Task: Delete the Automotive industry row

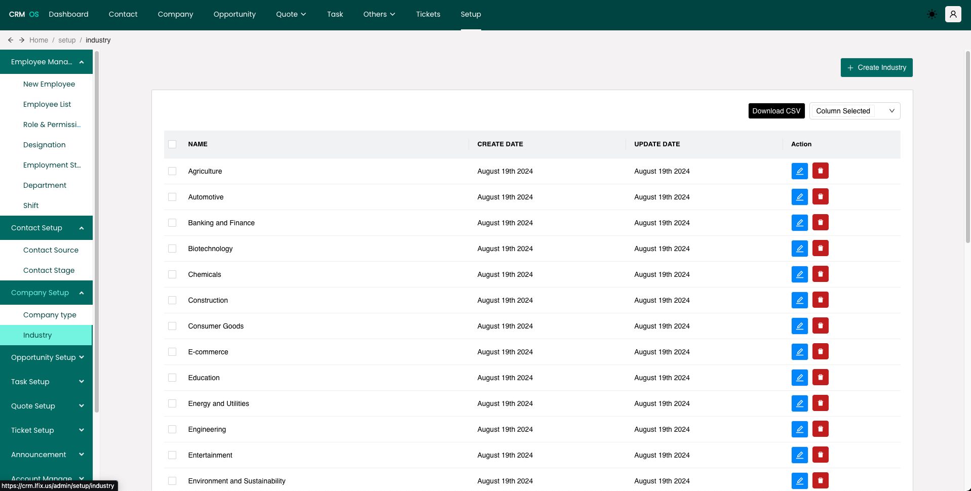Action: pos(820,197)
